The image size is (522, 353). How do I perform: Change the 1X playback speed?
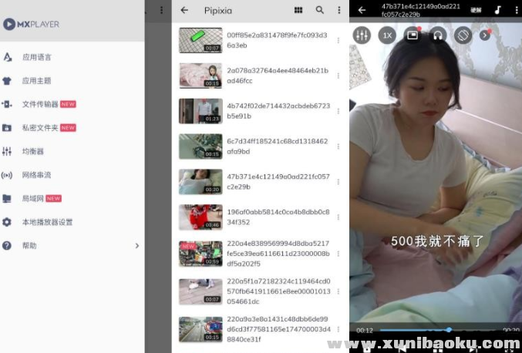(387, 35)
